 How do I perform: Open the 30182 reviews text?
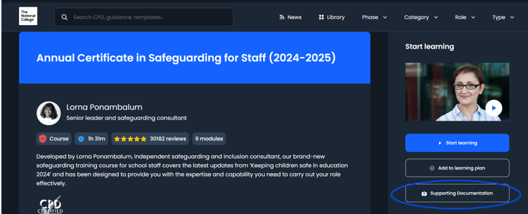coord(168,139)
